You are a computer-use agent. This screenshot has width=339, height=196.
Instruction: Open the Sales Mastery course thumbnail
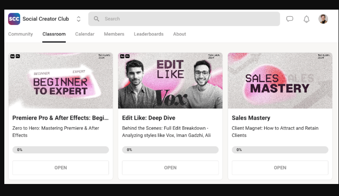(x=280, y=81)
